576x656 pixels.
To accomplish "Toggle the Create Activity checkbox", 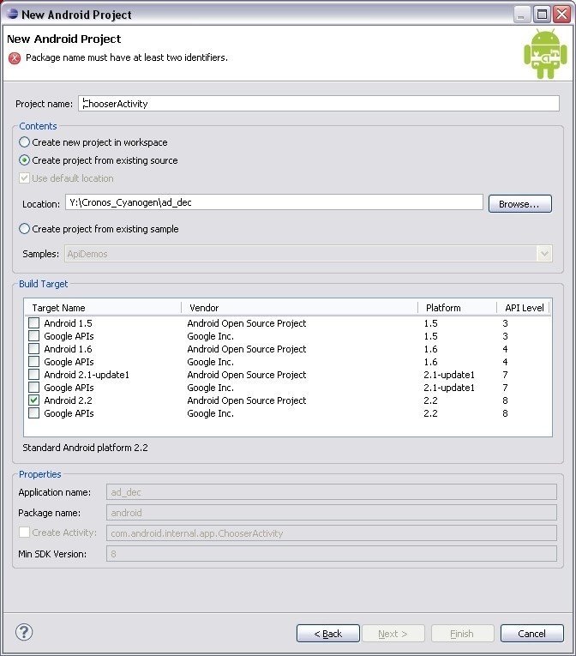I will 24,533.
